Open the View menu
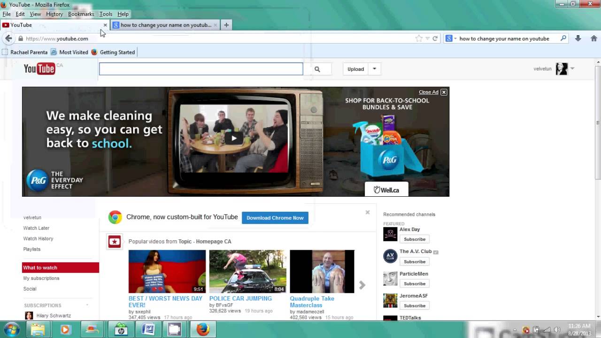 [35, 14]
